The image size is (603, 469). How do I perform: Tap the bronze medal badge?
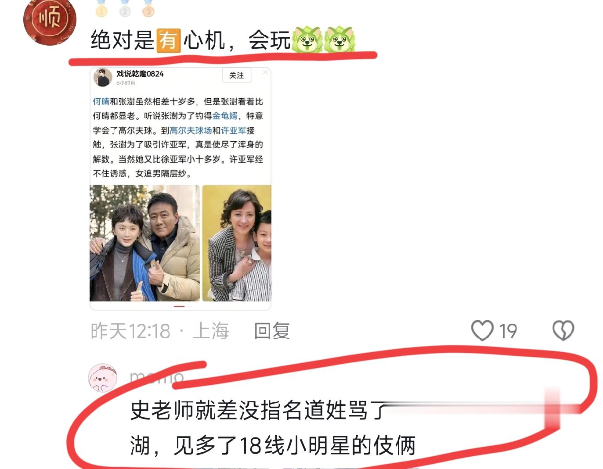(148, 8)
